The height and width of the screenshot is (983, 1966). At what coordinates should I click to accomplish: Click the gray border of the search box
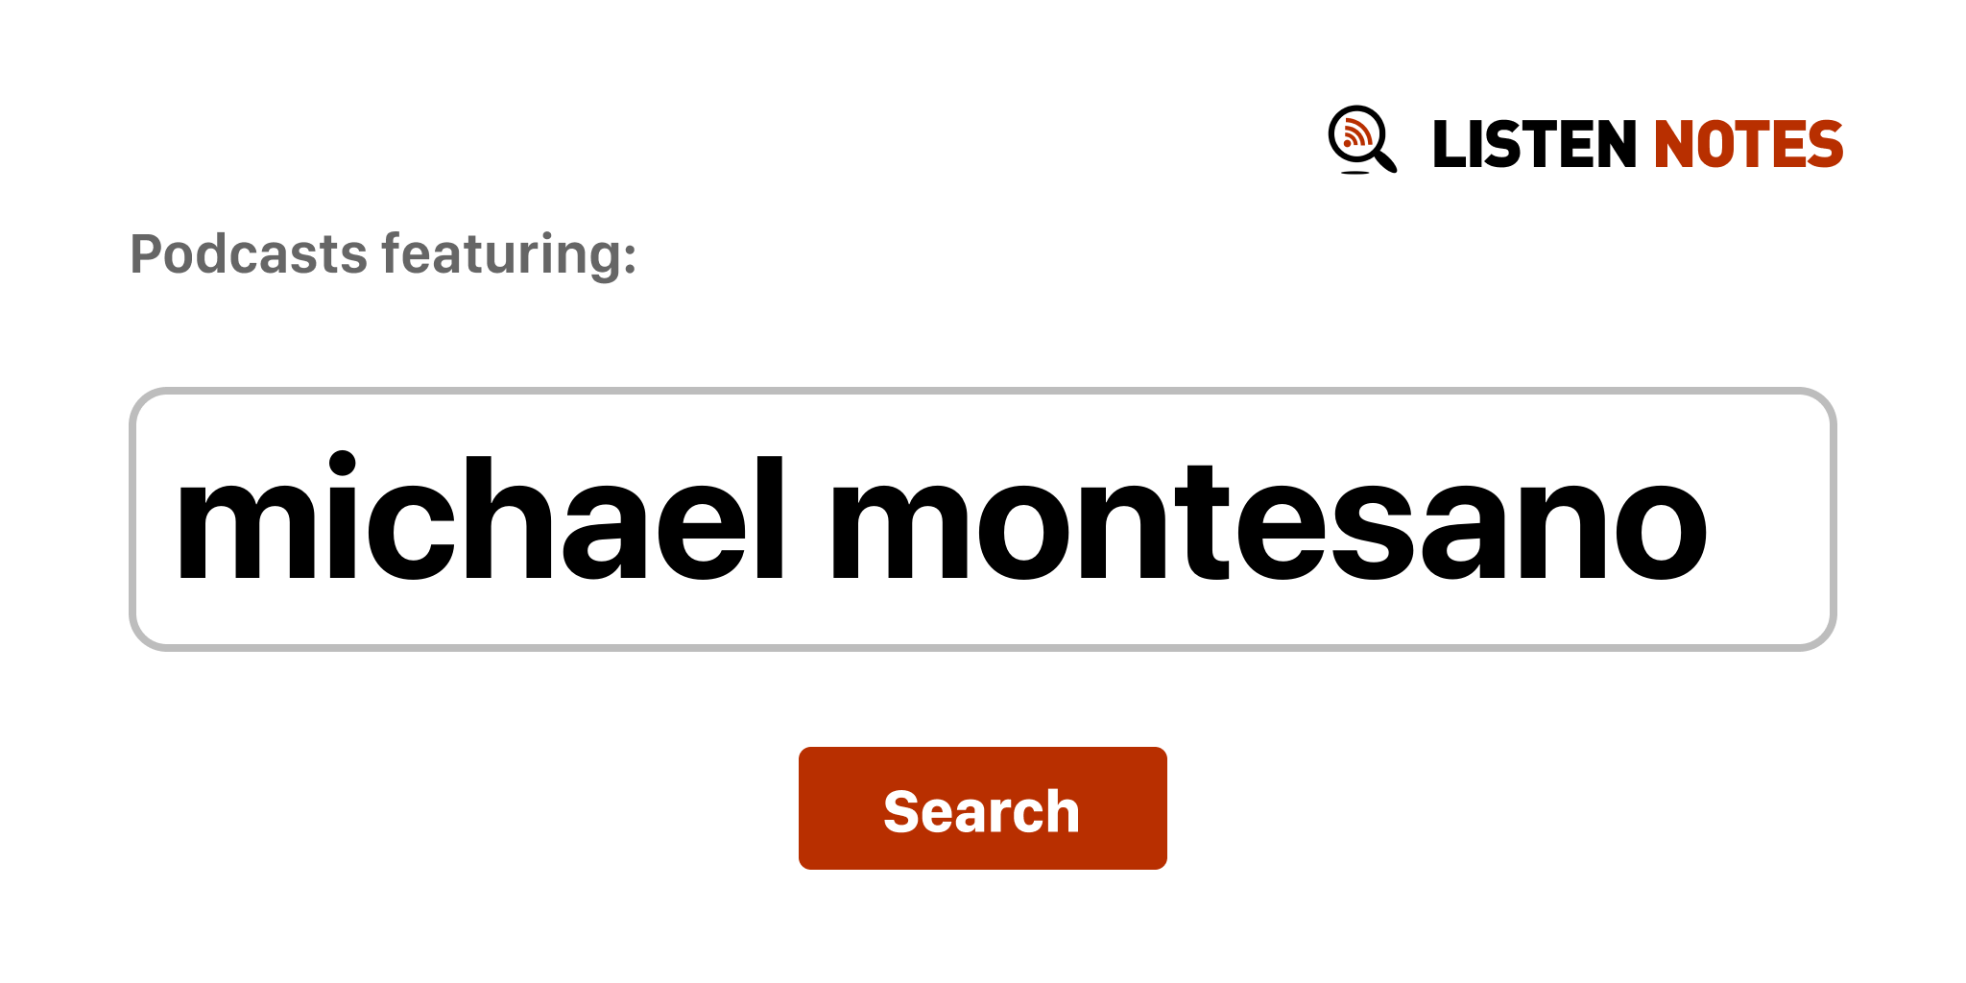[982, 391]
